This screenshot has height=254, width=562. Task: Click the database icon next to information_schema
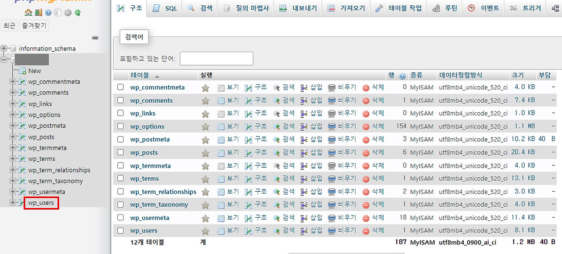pyautogui.click(x=13, y=48)
